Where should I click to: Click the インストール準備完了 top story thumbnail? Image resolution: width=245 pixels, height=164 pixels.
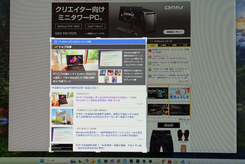pos(110,59)
